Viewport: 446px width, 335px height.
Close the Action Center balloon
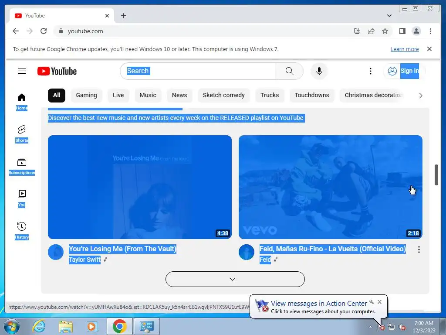379,302
